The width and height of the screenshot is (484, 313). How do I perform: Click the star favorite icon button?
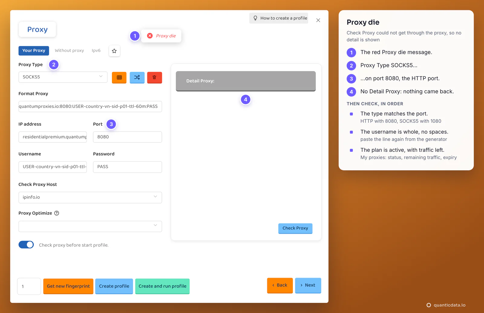[x=114, y=51]
